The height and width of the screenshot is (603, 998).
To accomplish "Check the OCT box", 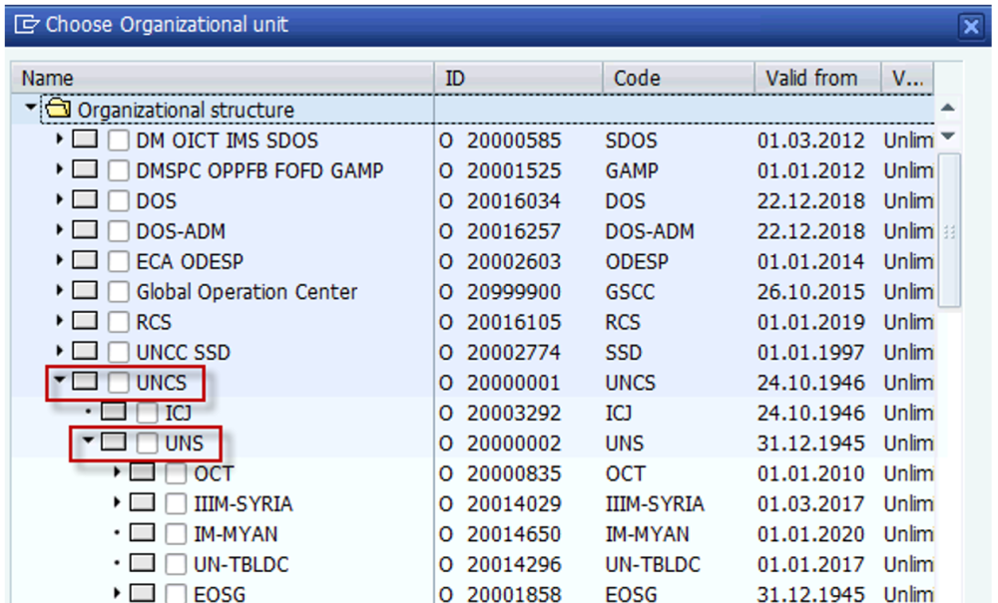I will pyautogui.click(x=177, y=474).
